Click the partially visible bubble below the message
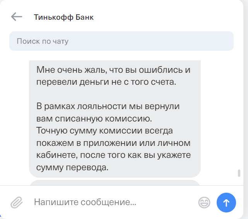The image size is (248, 219). (x=115, y=183)
